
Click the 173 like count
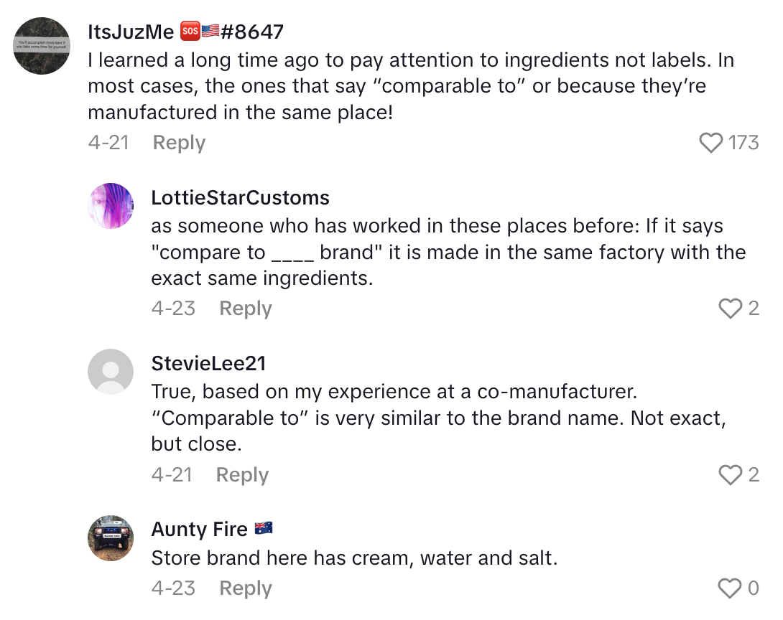746,143
